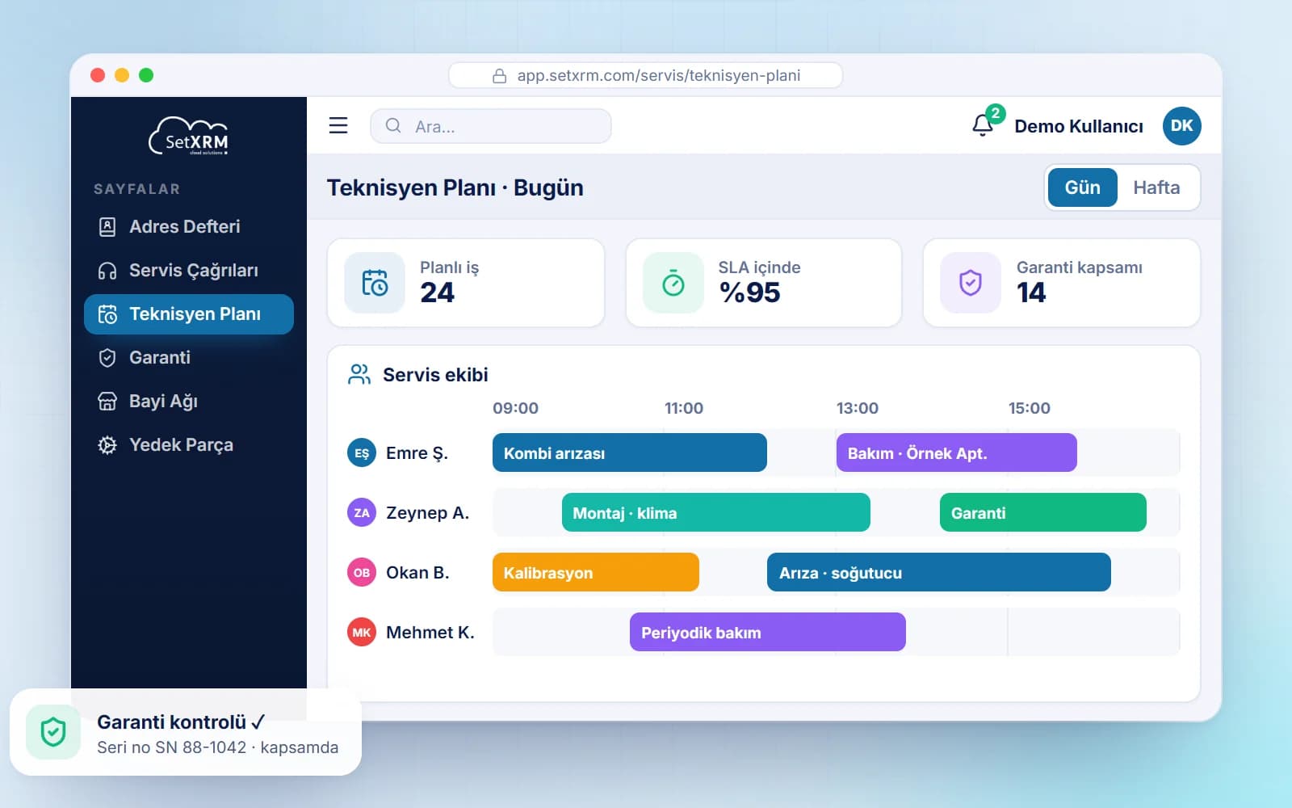Screen dimensions: 1292x808
Task: Select the Montaj · klima task
Action: pyautogui.click(x=716, y=512)
